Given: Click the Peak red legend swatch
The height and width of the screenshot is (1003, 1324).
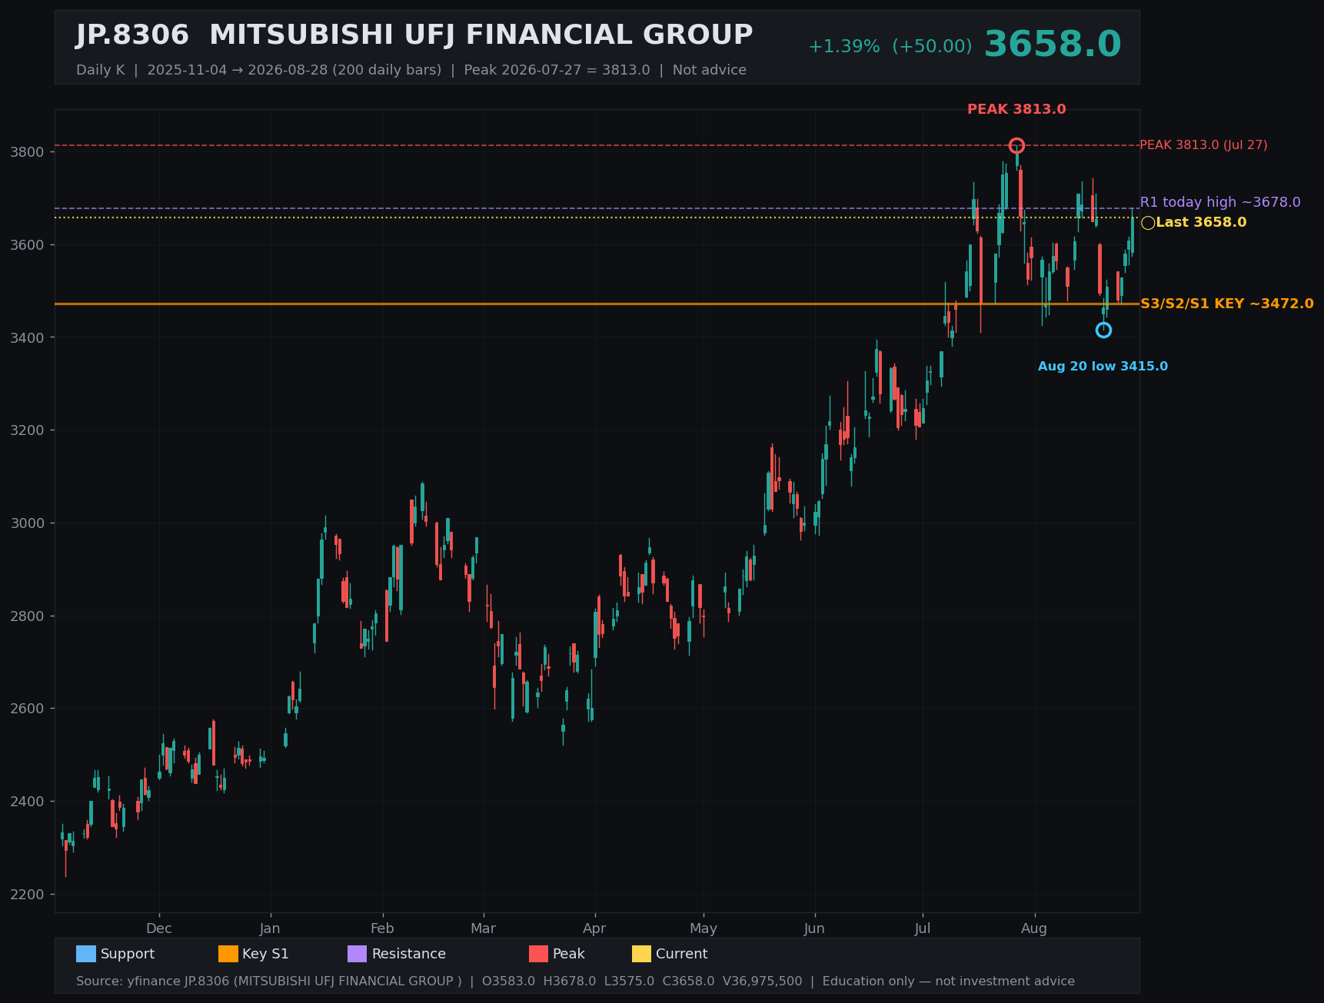Looking at the screenshot, I should point(538,954).
